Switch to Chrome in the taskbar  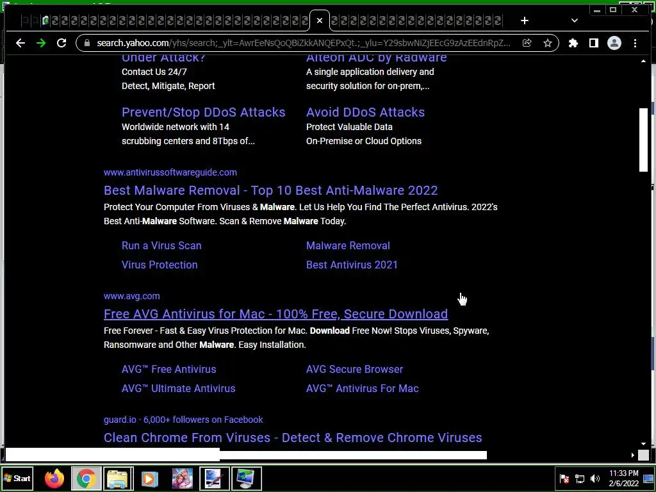(86, 479)
